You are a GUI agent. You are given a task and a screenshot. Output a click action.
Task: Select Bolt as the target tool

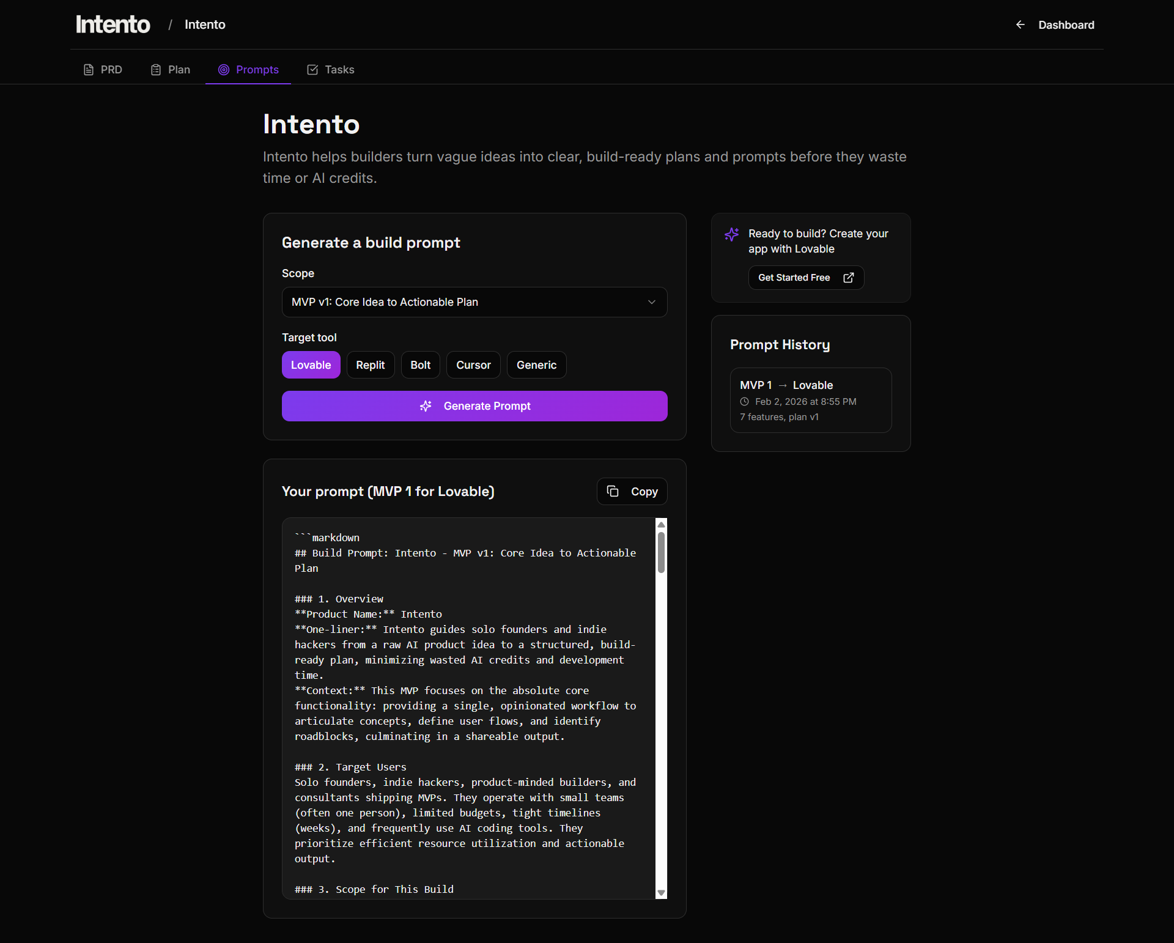[420, 364]
